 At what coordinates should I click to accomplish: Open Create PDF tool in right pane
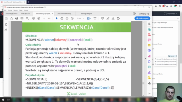click(149, 35)
